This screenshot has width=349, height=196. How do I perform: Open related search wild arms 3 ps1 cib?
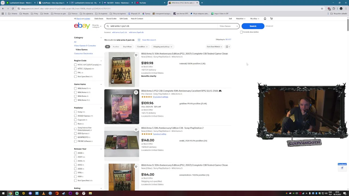click(x=136, y=32)
